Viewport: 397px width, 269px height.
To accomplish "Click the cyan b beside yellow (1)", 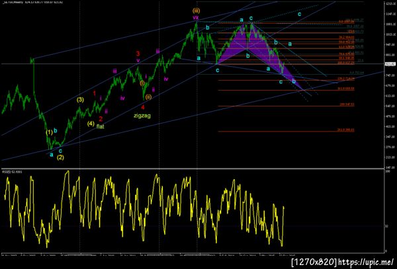I will (x=56, y=130).
